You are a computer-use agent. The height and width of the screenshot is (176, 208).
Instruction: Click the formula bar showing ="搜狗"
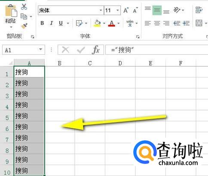click(x=157, y=50)
